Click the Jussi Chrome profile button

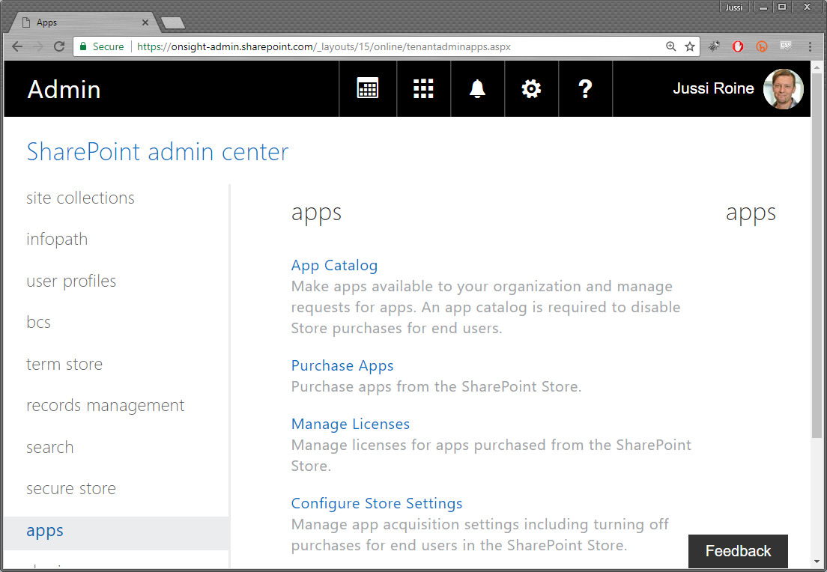[734, 7]
